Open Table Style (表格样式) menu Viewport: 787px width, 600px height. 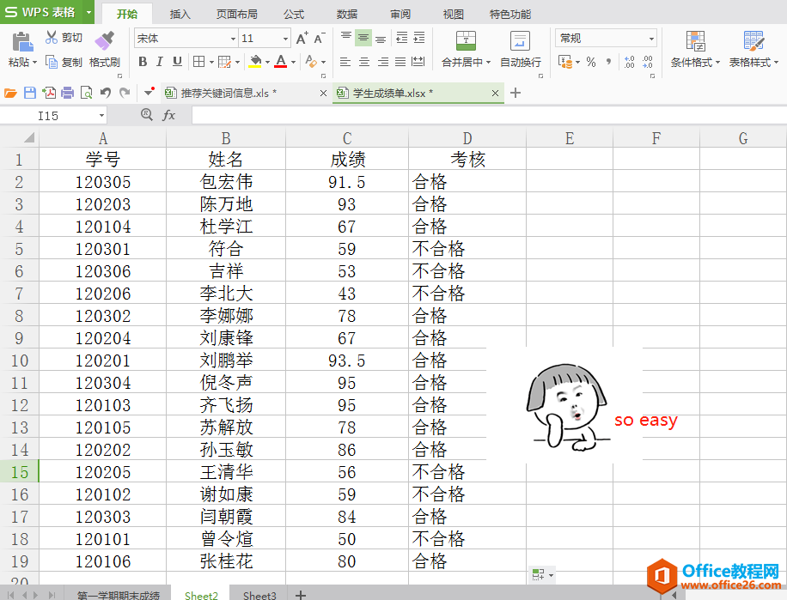[753, 49]
